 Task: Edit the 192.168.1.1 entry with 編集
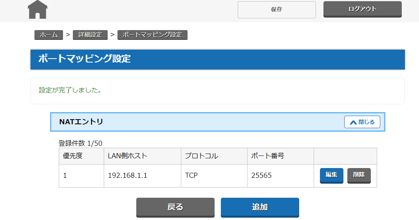coord(331,175)
